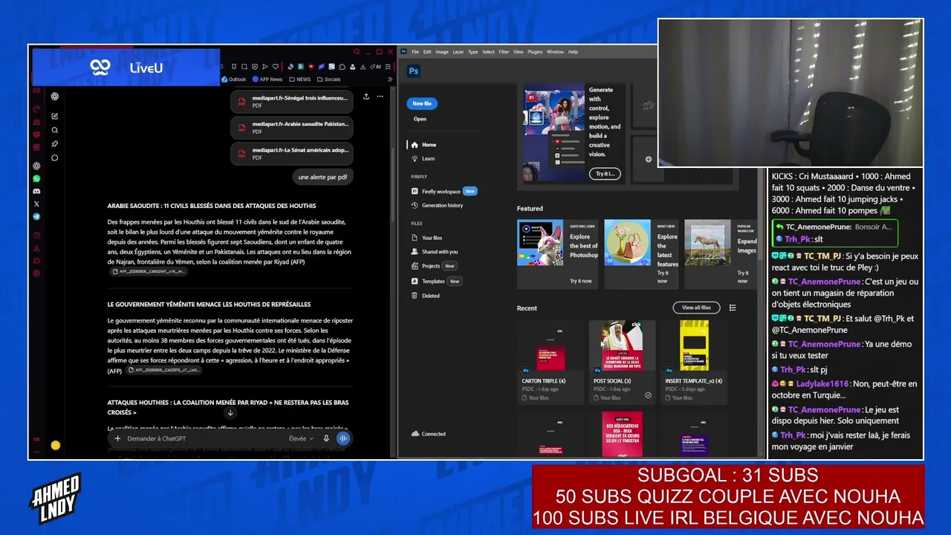Viewport: 951px width, 535px height.
Task: Click the Expand images featured horse thumbnail
Action: 707,242
